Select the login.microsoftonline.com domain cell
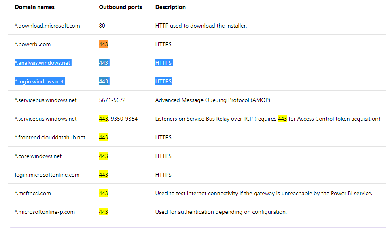 pyautogui.click(x=47, y=175)
